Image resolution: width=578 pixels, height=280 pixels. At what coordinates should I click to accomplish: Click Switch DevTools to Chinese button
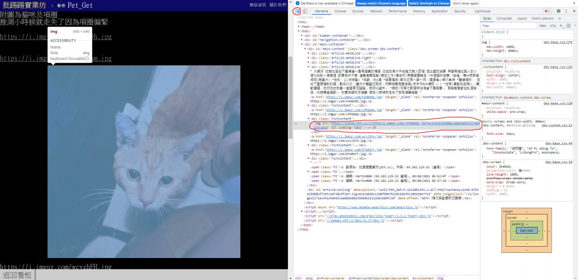point(429,3)
